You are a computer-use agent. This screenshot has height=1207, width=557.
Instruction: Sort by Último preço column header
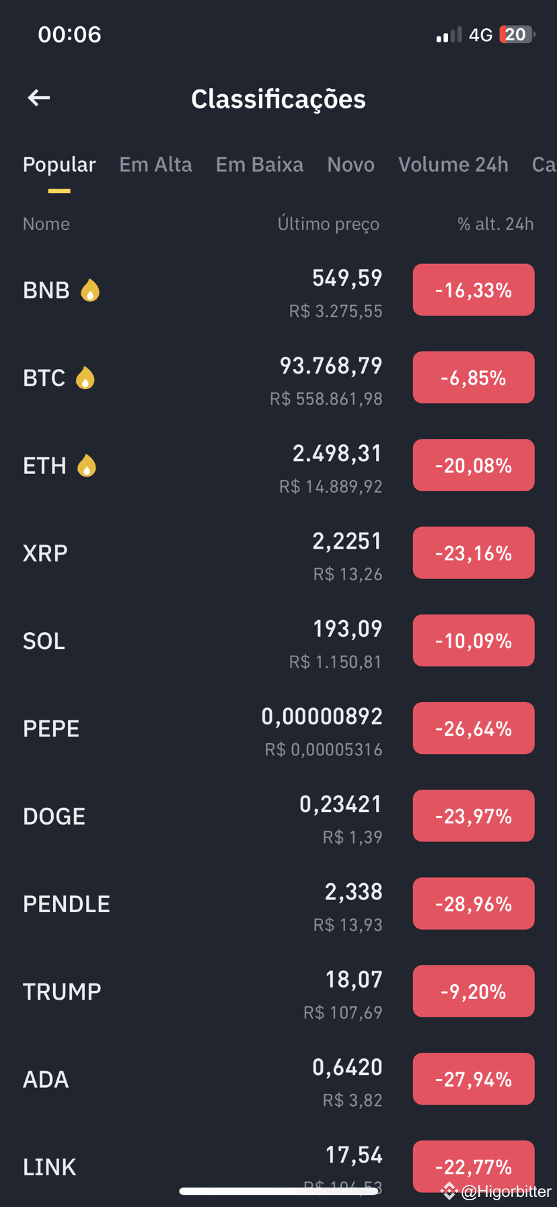coord(328,223)
